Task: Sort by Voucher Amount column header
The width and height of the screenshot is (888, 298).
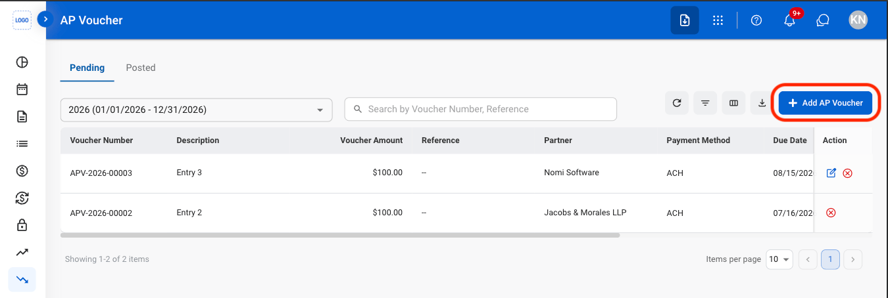Action: (x=371, y=140)
